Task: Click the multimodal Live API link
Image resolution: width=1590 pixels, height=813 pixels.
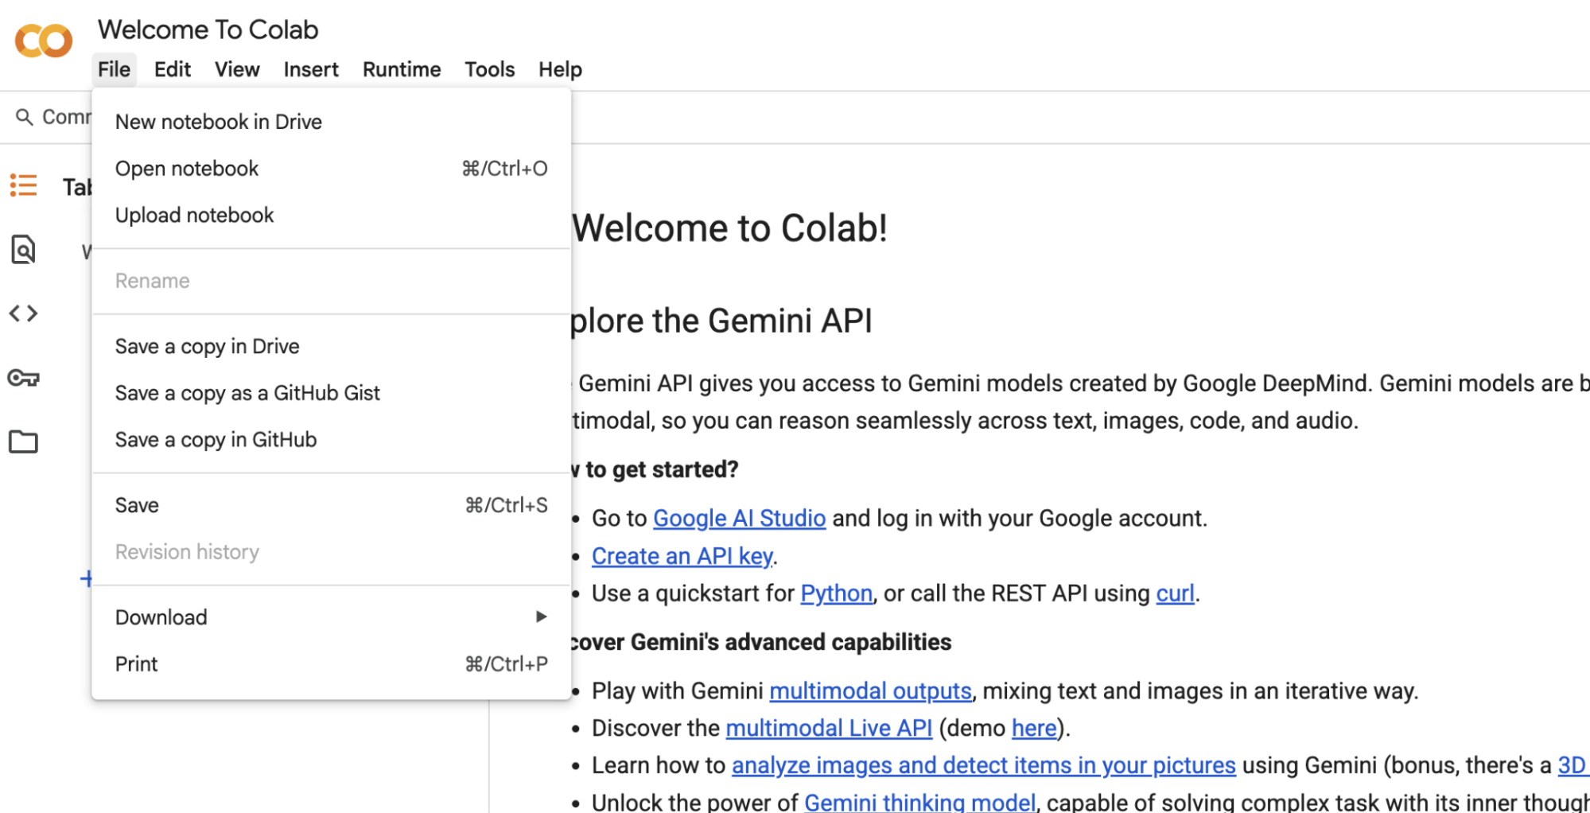Action: point(828,729)
